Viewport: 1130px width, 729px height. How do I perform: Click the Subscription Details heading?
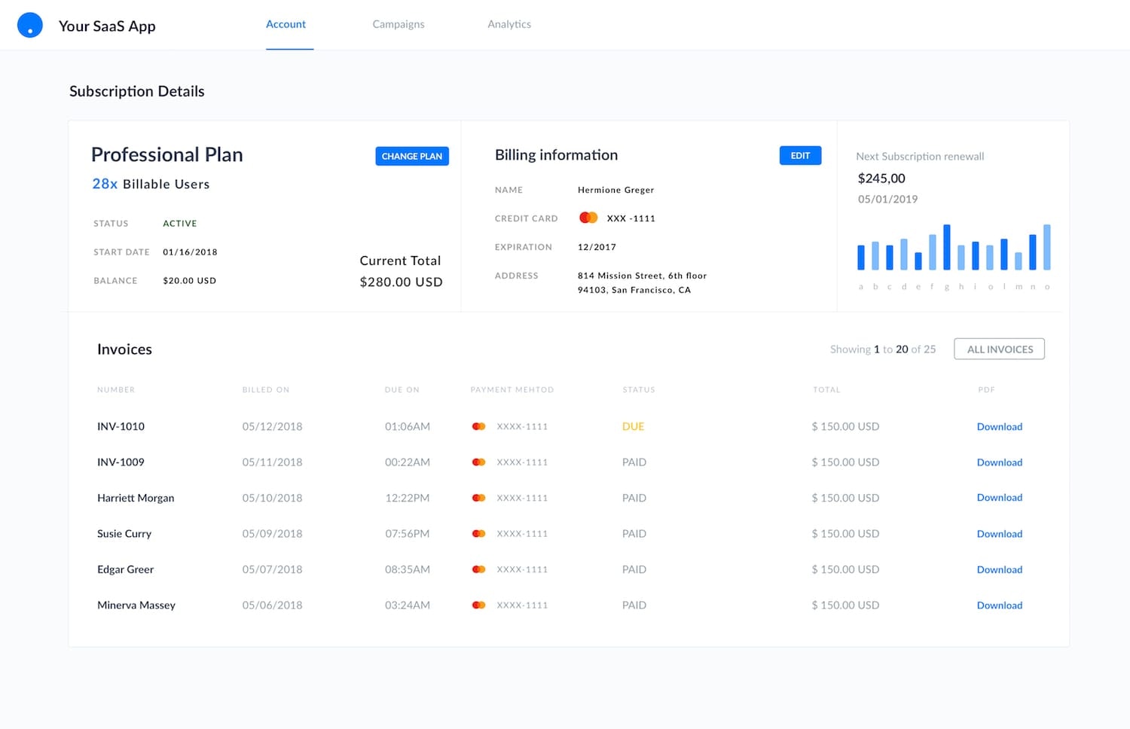[137, 91]
